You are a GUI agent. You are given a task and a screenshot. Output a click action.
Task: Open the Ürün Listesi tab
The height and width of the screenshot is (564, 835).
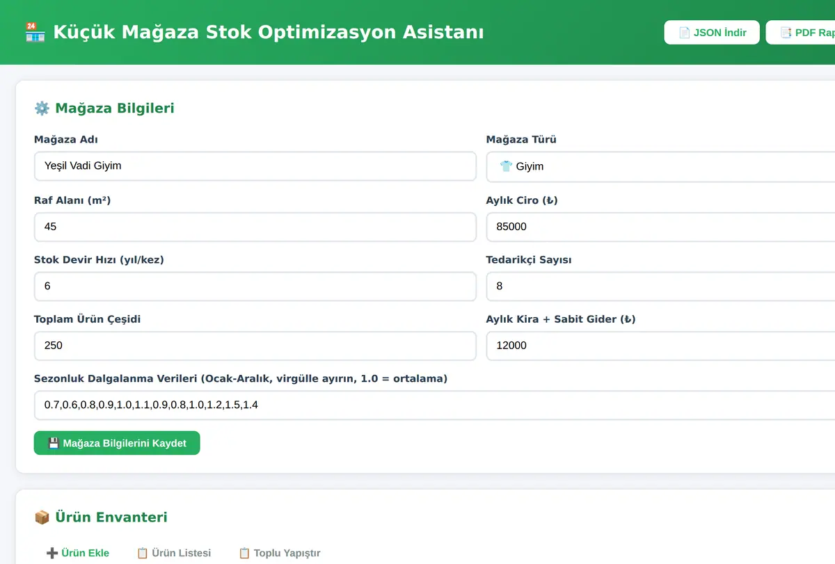tap(173, 553)
